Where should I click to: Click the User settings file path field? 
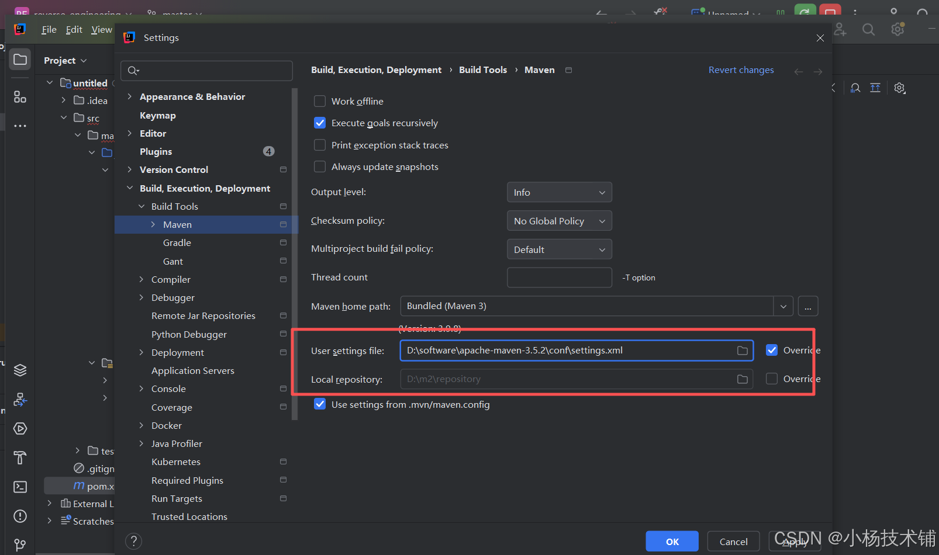tap(576, 351)
